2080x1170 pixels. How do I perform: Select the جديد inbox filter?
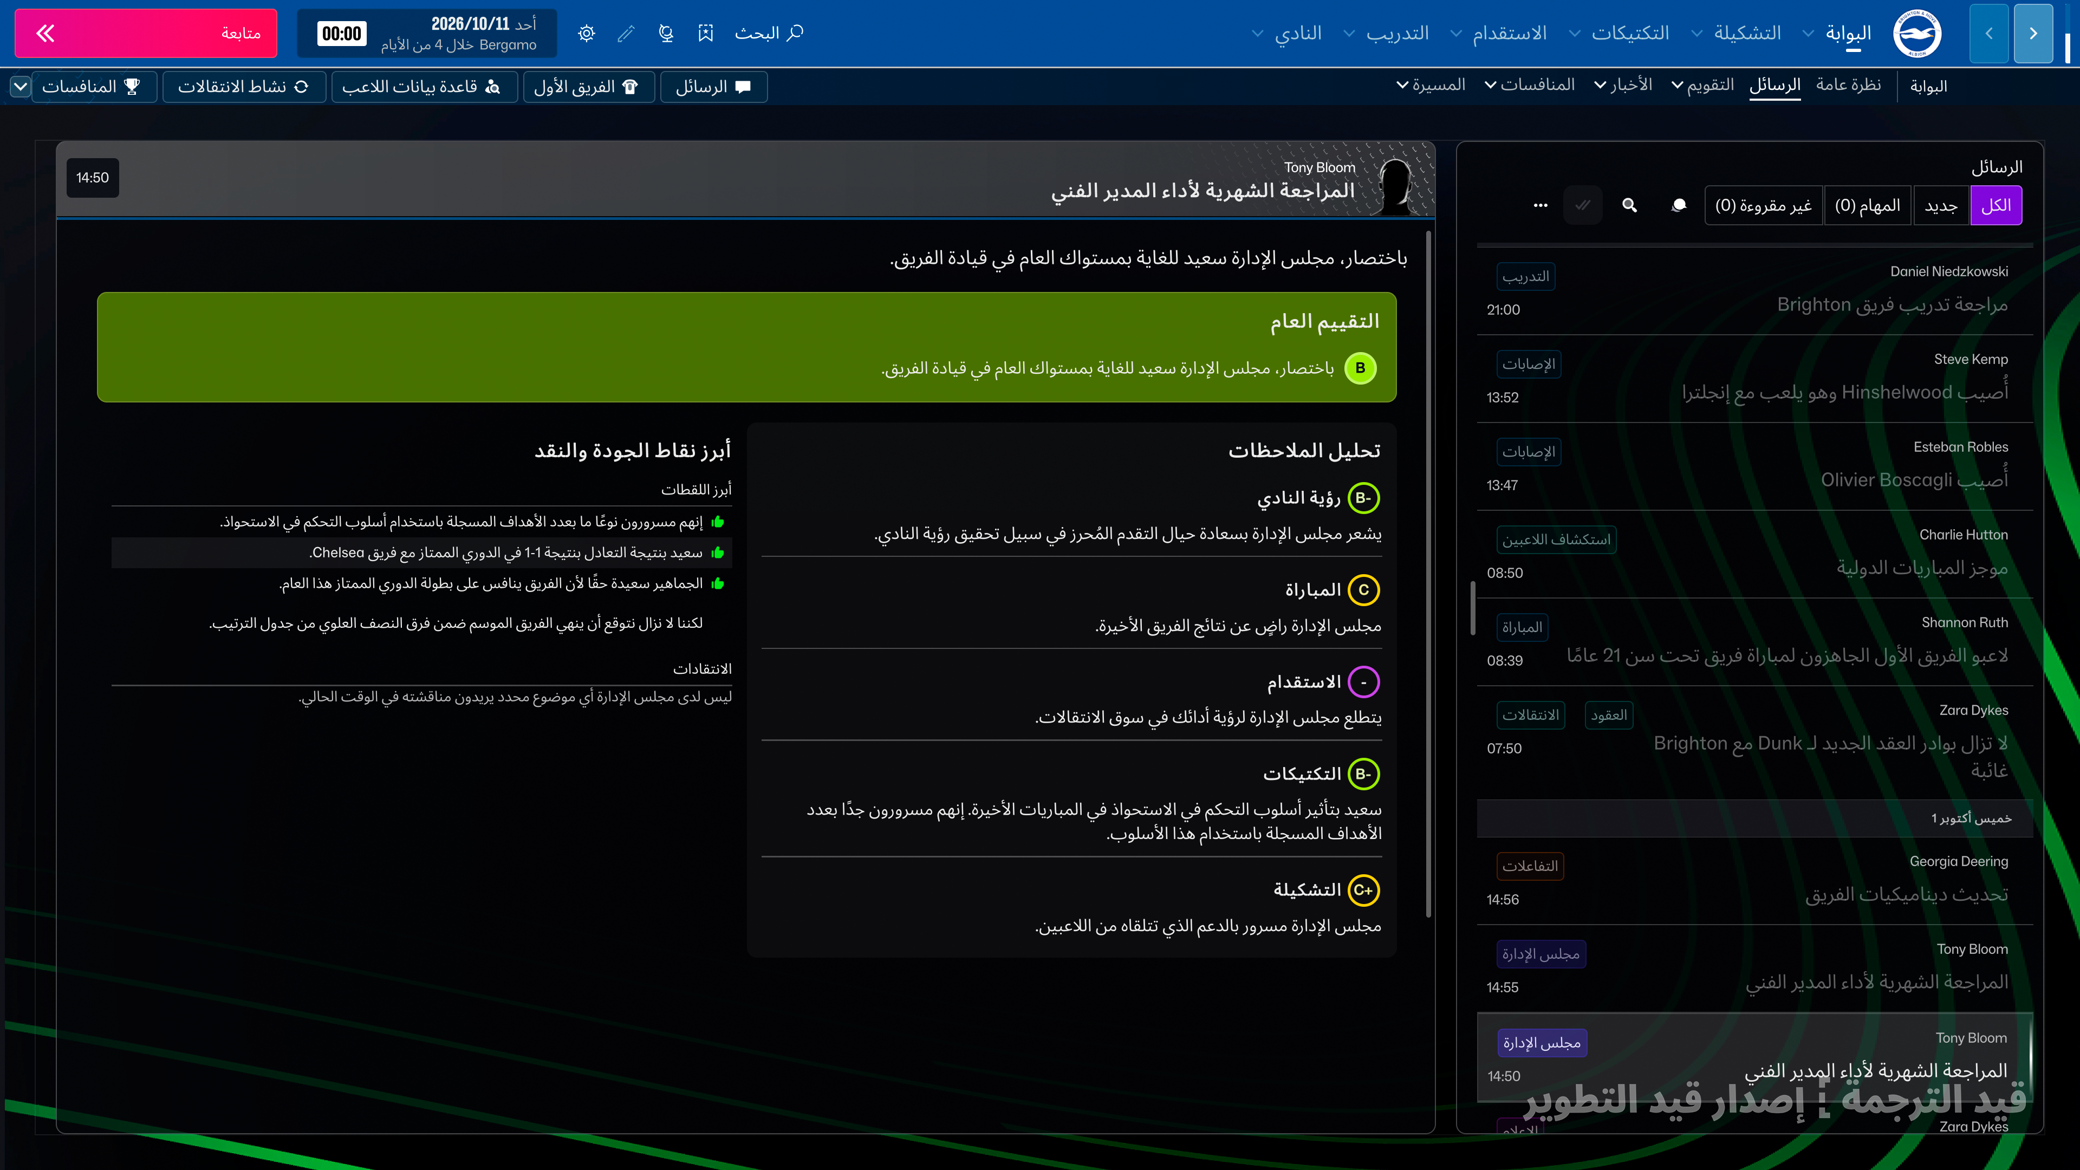1941,205
